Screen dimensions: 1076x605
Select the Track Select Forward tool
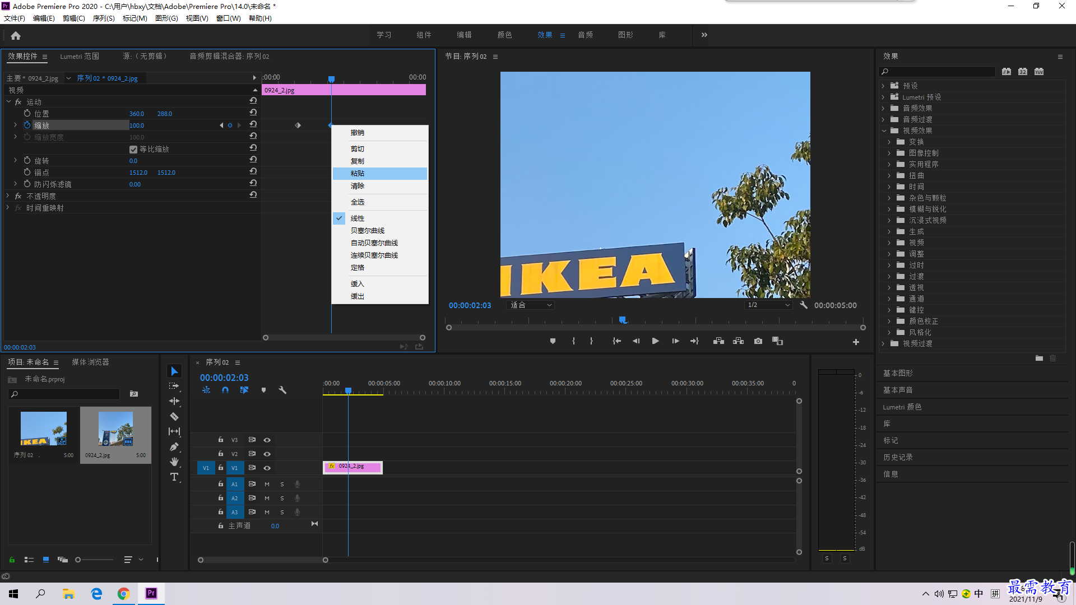(x=174, y=386)
